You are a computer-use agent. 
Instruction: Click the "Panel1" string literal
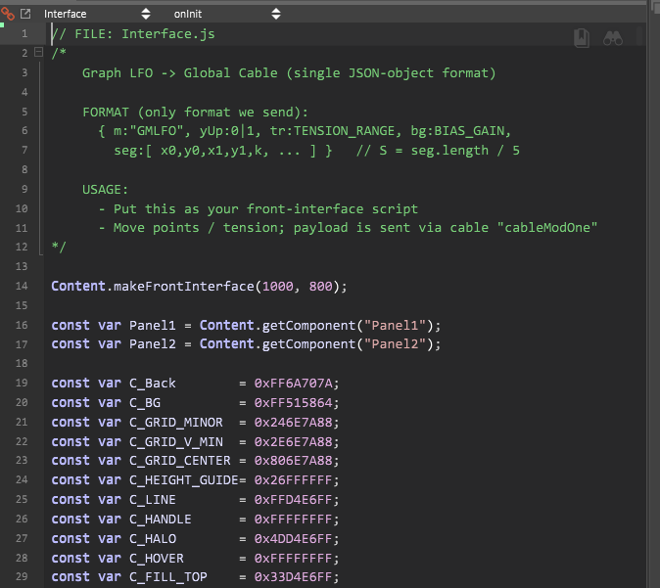395,325
